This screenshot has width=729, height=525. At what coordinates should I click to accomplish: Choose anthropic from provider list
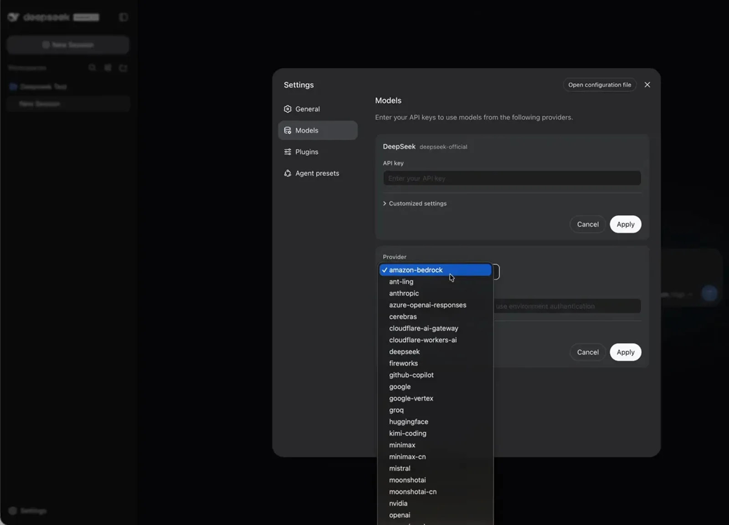pyautogui.click(x=435, y=293)
